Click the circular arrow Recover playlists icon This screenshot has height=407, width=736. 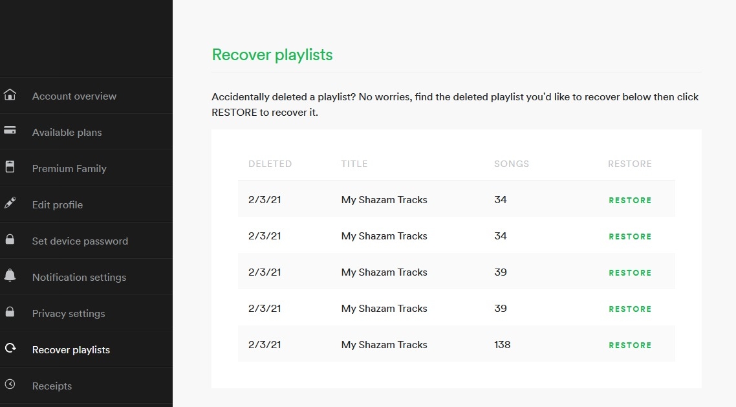pyautogui.click(x=10, y=349)
